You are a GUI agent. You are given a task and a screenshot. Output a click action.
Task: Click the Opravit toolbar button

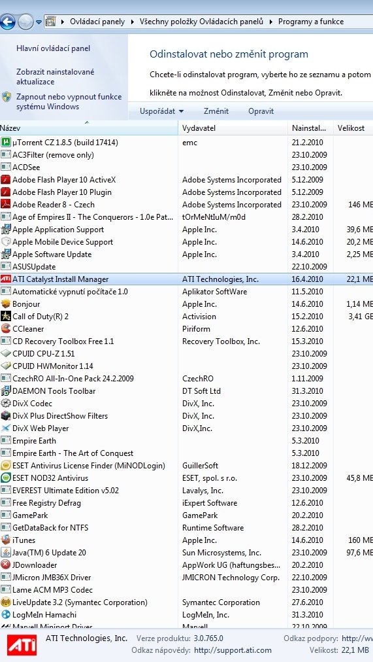point(261,111)
